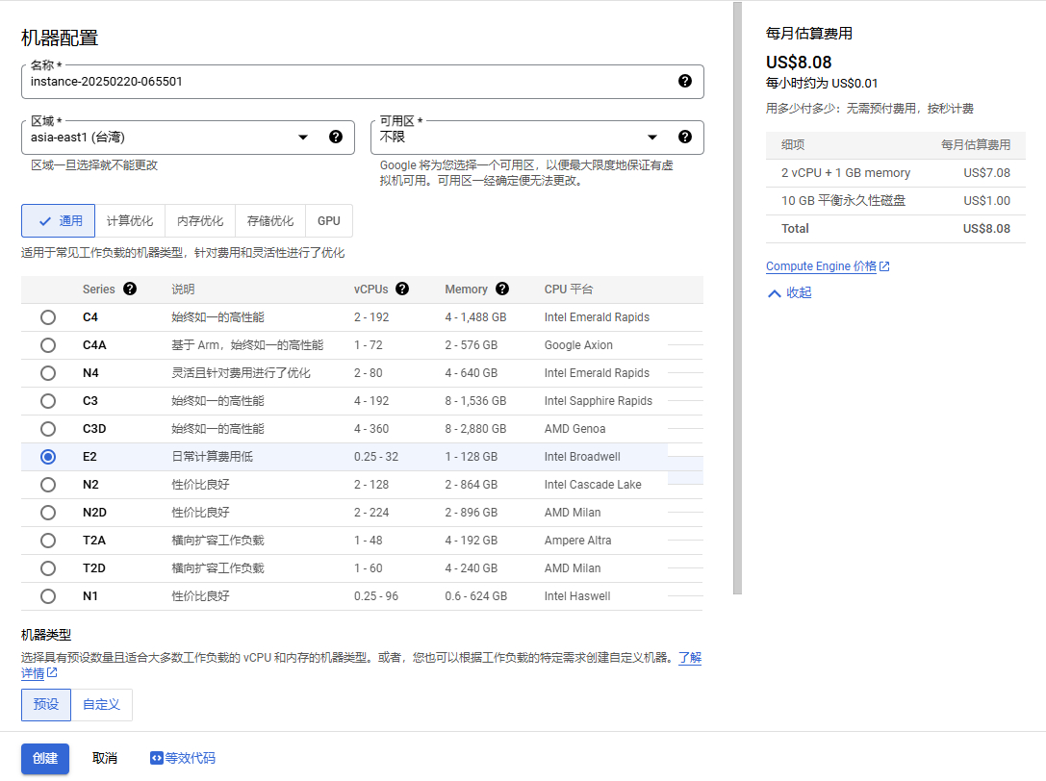Click the instance 名称 text field
This screenshot has width=1046, height=781.
(x=346, y=82)
